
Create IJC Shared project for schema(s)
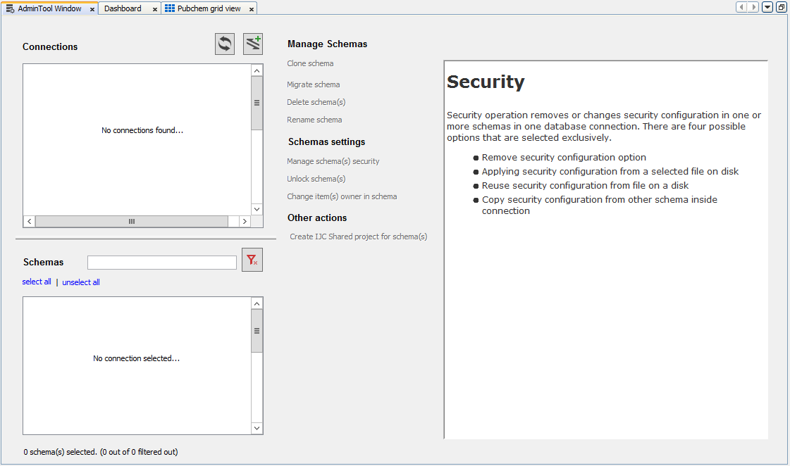[x=357, y=237]
